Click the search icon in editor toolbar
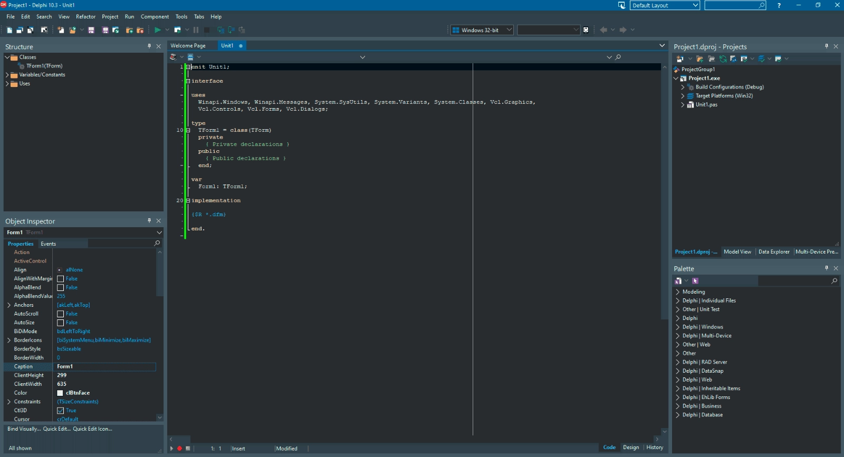The width and height of the screenshot is (844, 457). [x=618, y=57]
